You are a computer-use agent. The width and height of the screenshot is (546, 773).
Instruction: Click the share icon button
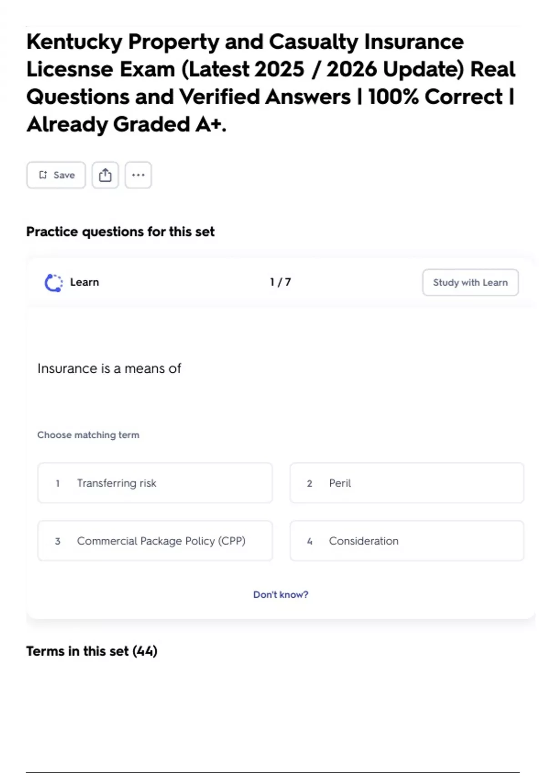coord(105,175)
